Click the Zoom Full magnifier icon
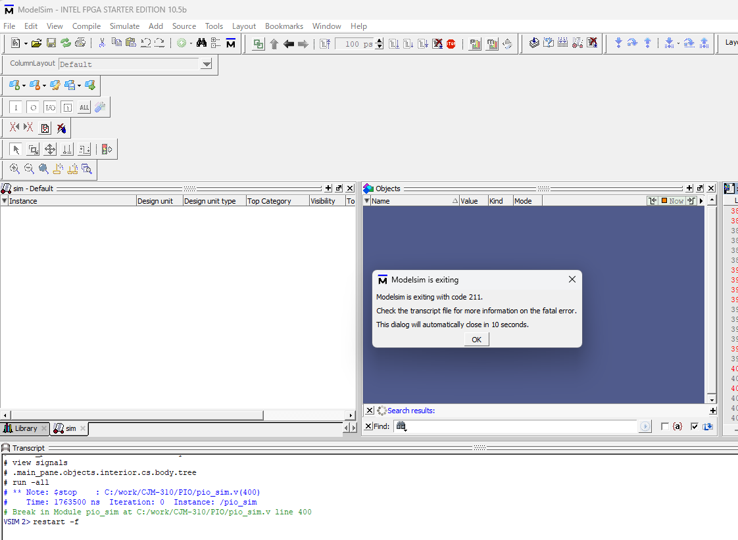The height and width of the screenshot is (540, 738). point(43,169)
